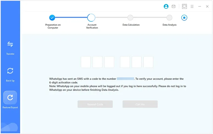The height and width of the screenshot is (134, 213).
Task: Focus the fifth activation code digit box
Action: pyautogui.click(x=137, y=62)
